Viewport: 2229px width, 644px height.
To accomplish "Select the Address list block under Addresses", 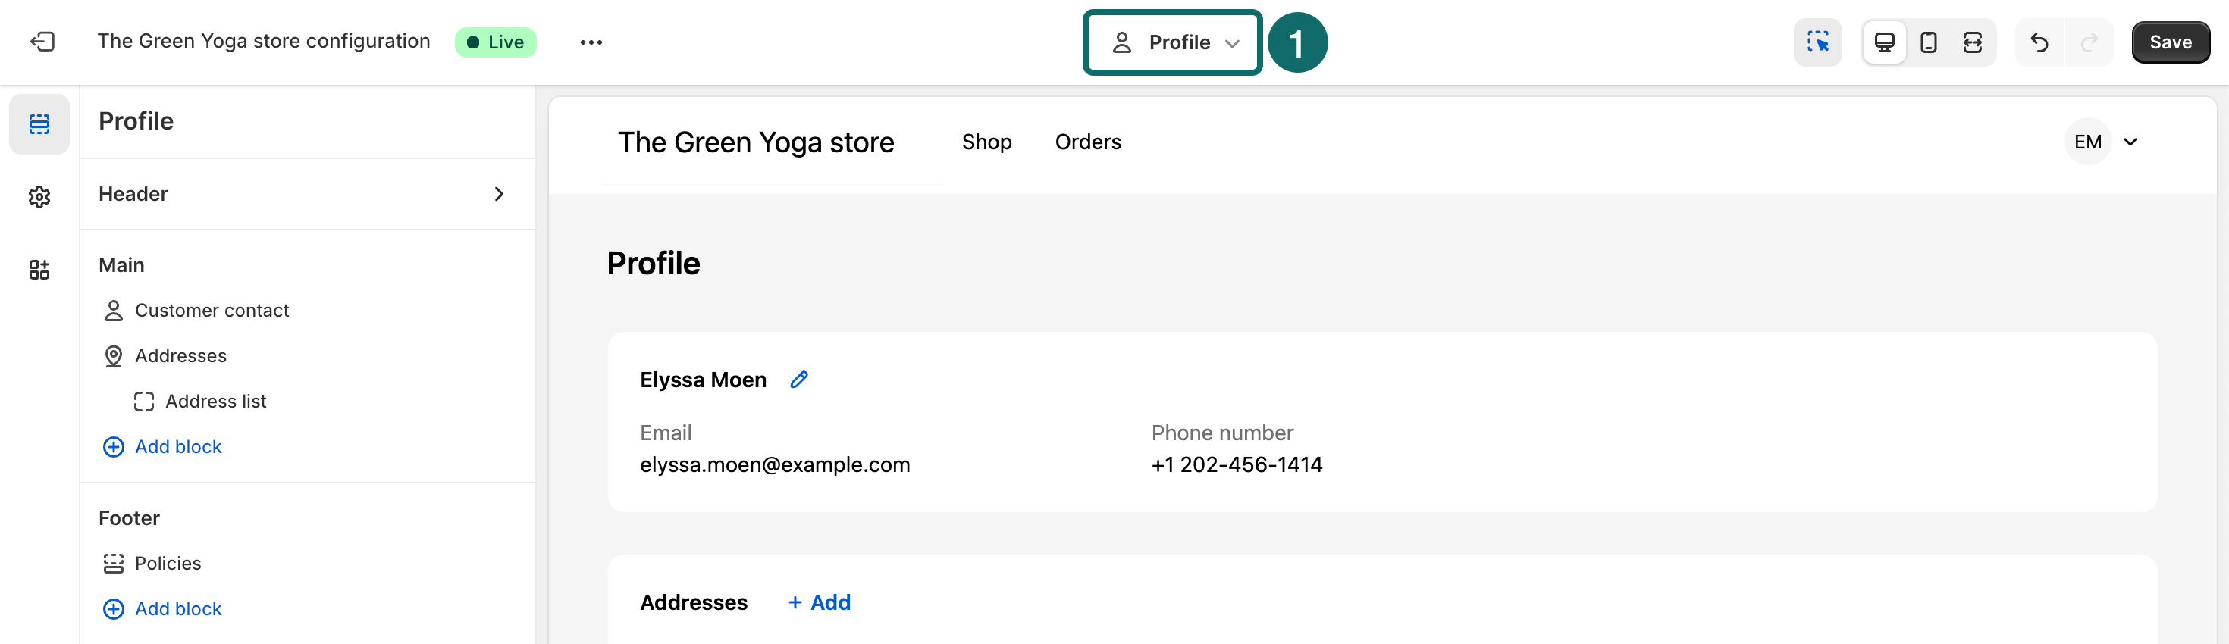I will tap(215, 400).
